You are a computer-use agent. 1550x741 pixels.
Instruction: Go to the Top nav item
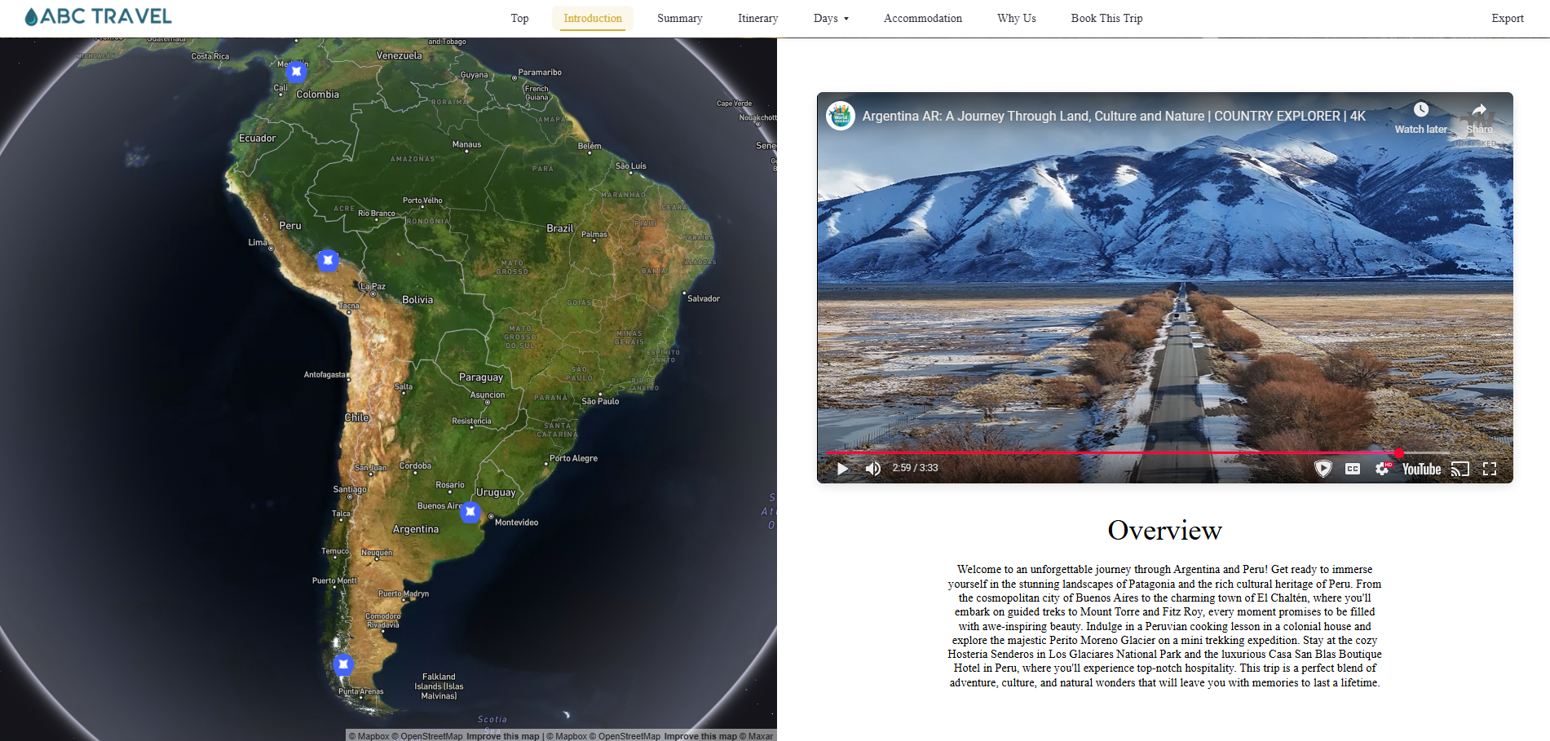[x=519, y=18]
